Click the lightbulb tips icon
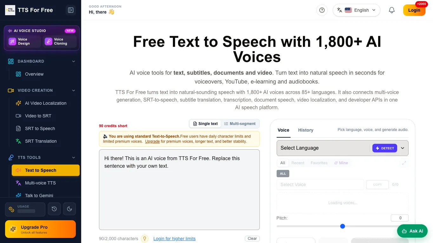Viewport: 433px width, 243px height. (145, 239)
